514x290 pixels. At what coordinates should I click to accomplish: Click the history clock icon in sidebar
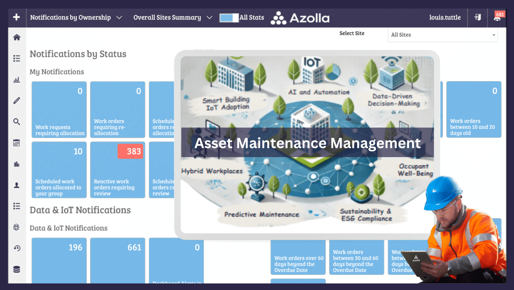pyautogui.click(x=17, y=248)
